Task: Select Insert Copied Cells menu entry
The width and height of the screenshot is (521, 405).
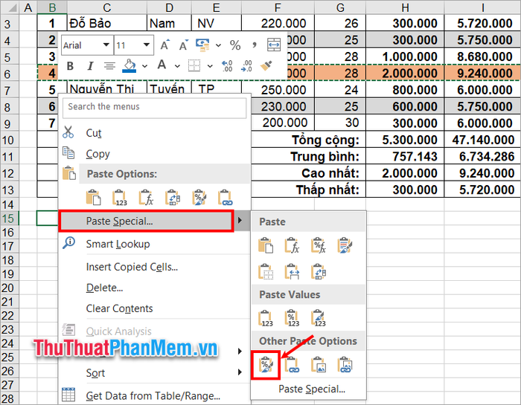Action: 132,267
